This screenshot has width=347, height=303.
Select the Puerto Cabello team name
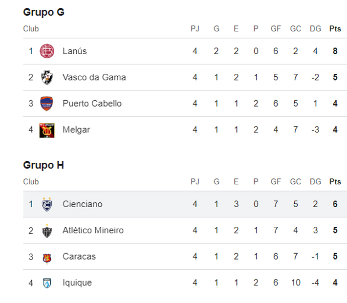tap(92, 104)
